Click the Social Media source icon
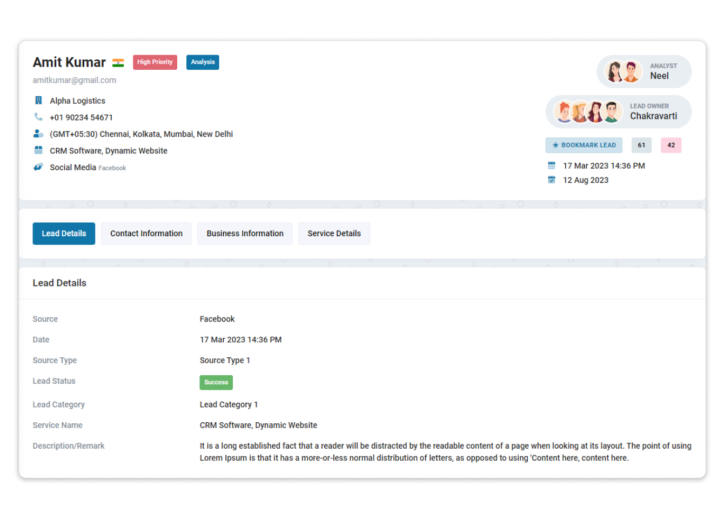The width and height of the screenshot is (724, 519). pyautogui.click(x=37, y=167)
